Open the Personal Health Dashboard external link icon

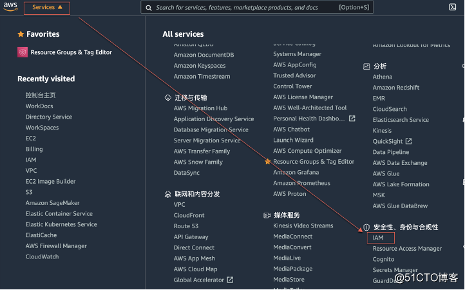pos(352,119)
